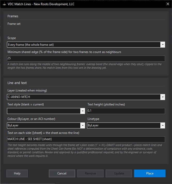Open the Colour dropdown arrow
172x184 pixels.
coord(83,125)
